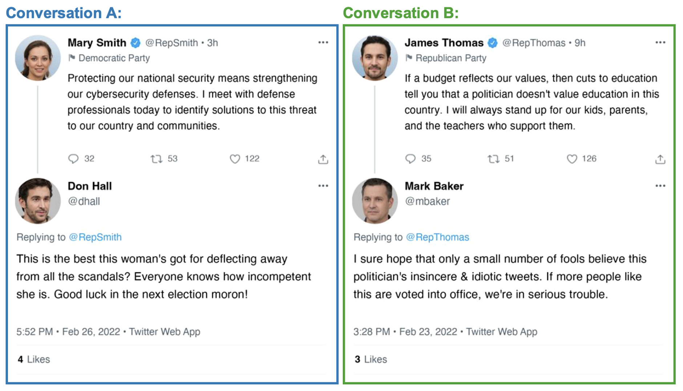This screenshot has width=683, height=391.
Task: Open more options on Don Hall's reply
Action: [x=323, y=186]
